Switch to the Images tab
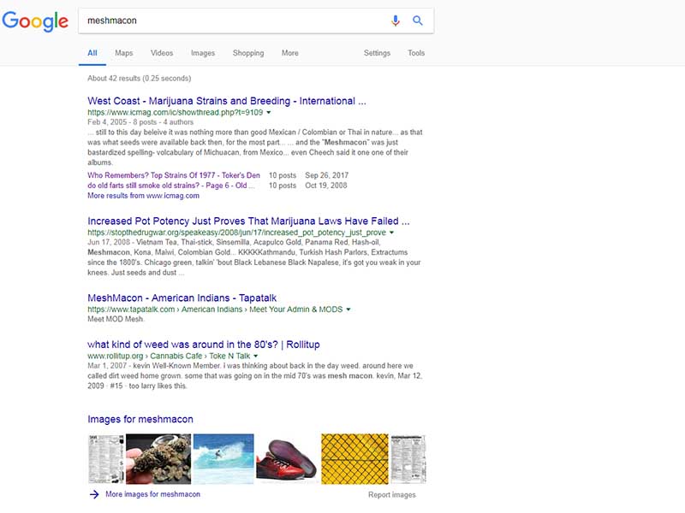The image size is (685, 513). click(x=203, y=53)
